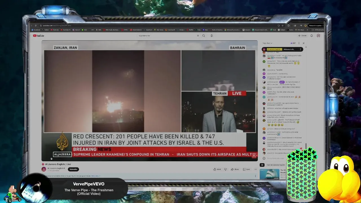Start voice search with the microphone icon
This screenshot has height=203, width=361.
212,36
